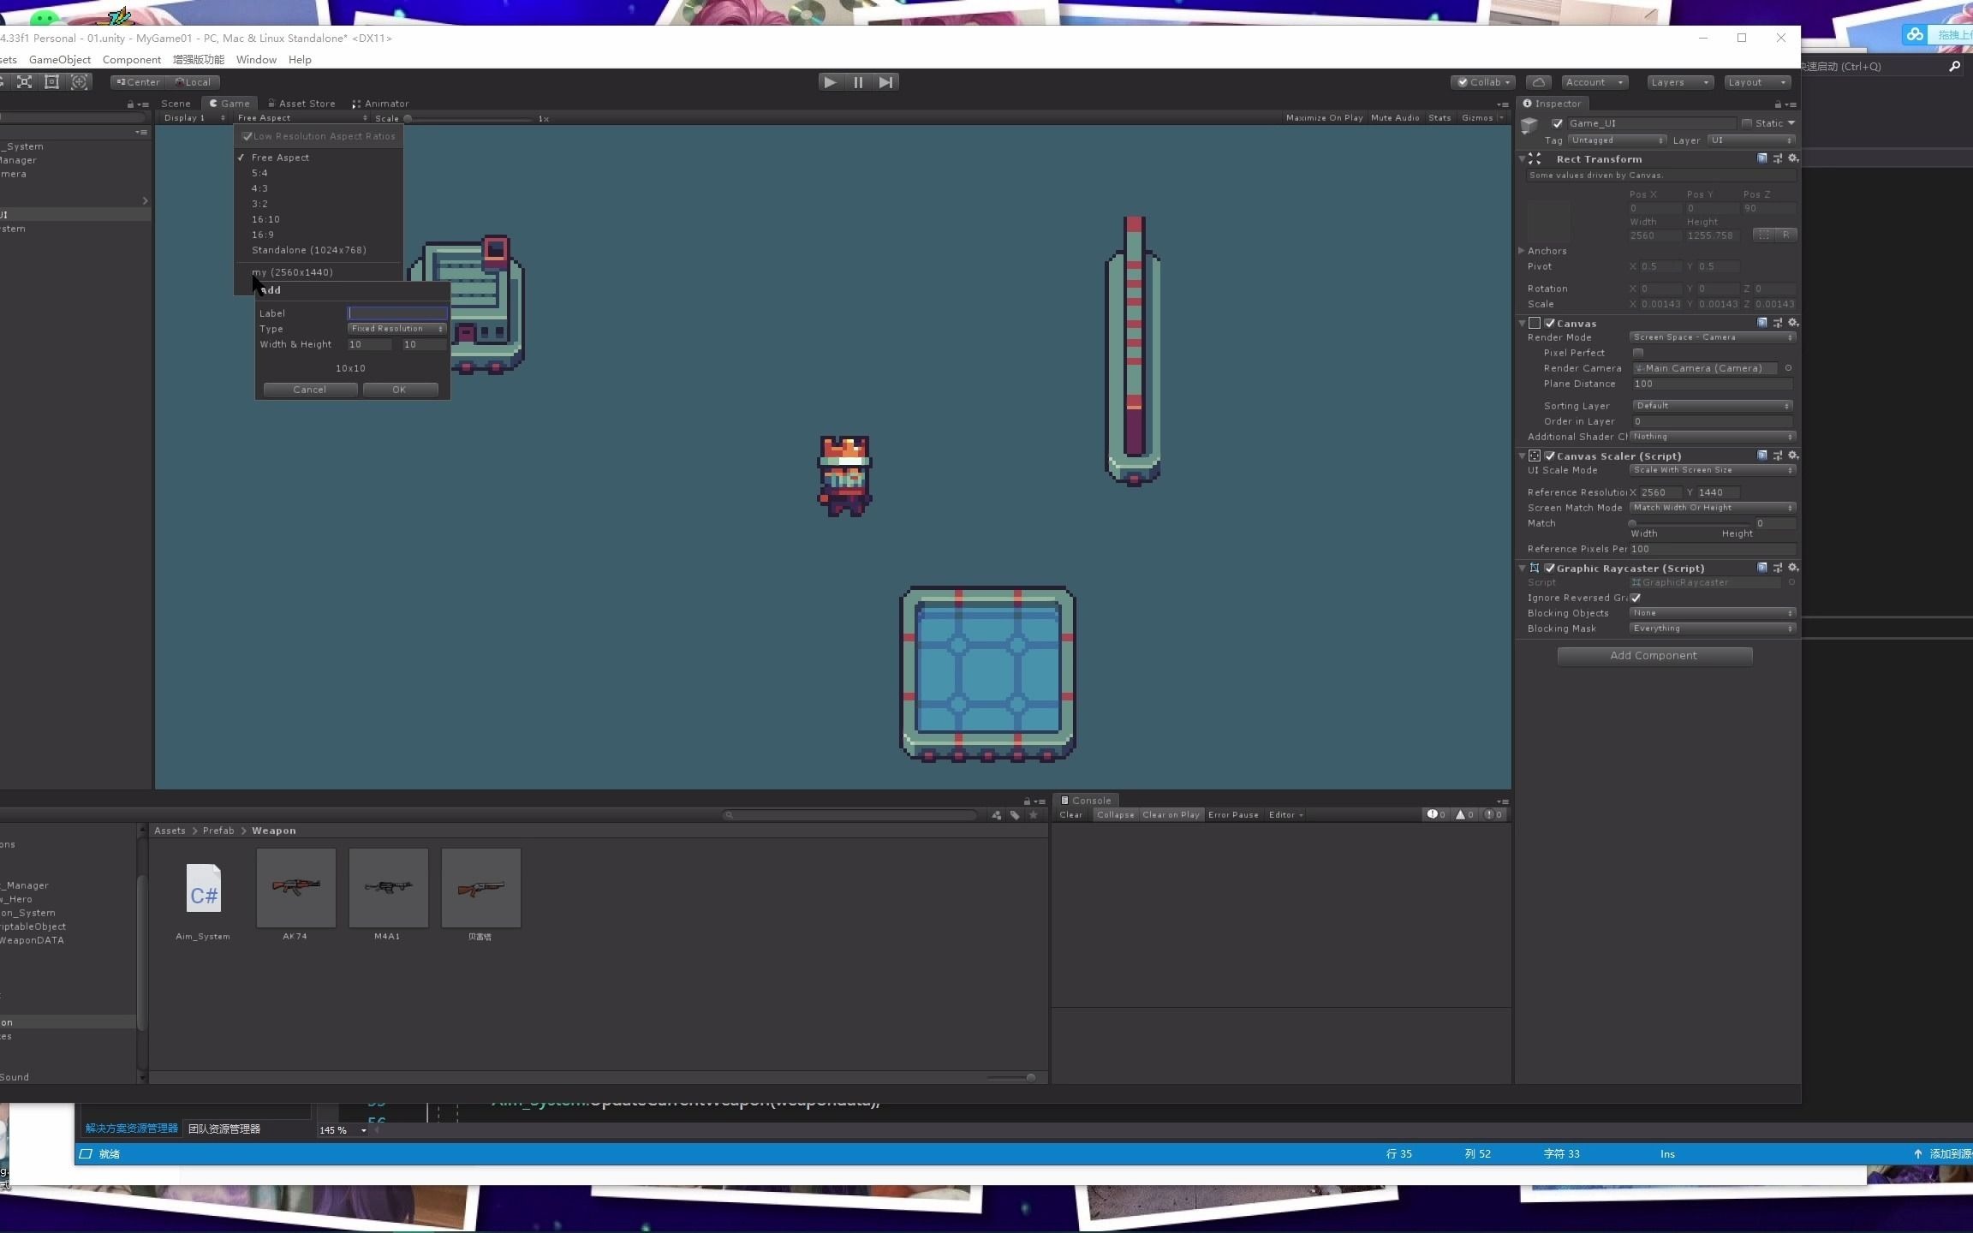Click the Canvas Scaler settings gear icon
Screen dimensions: 1973x1233
[x=1792, y=456]
